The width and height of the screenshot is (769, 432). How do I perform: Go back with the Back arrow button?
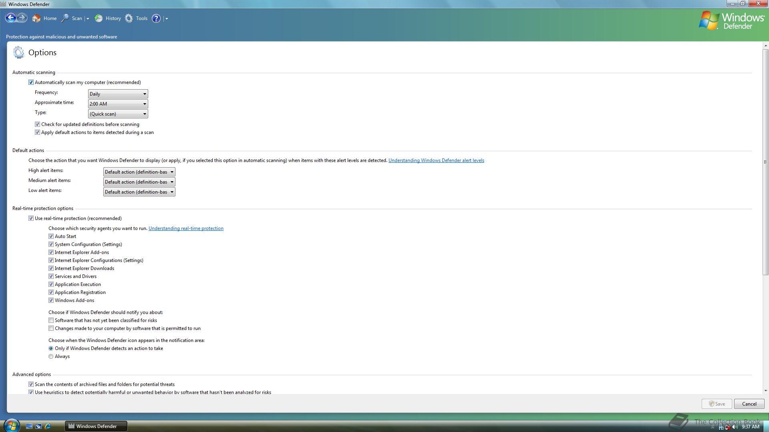(x=11, y=18)
